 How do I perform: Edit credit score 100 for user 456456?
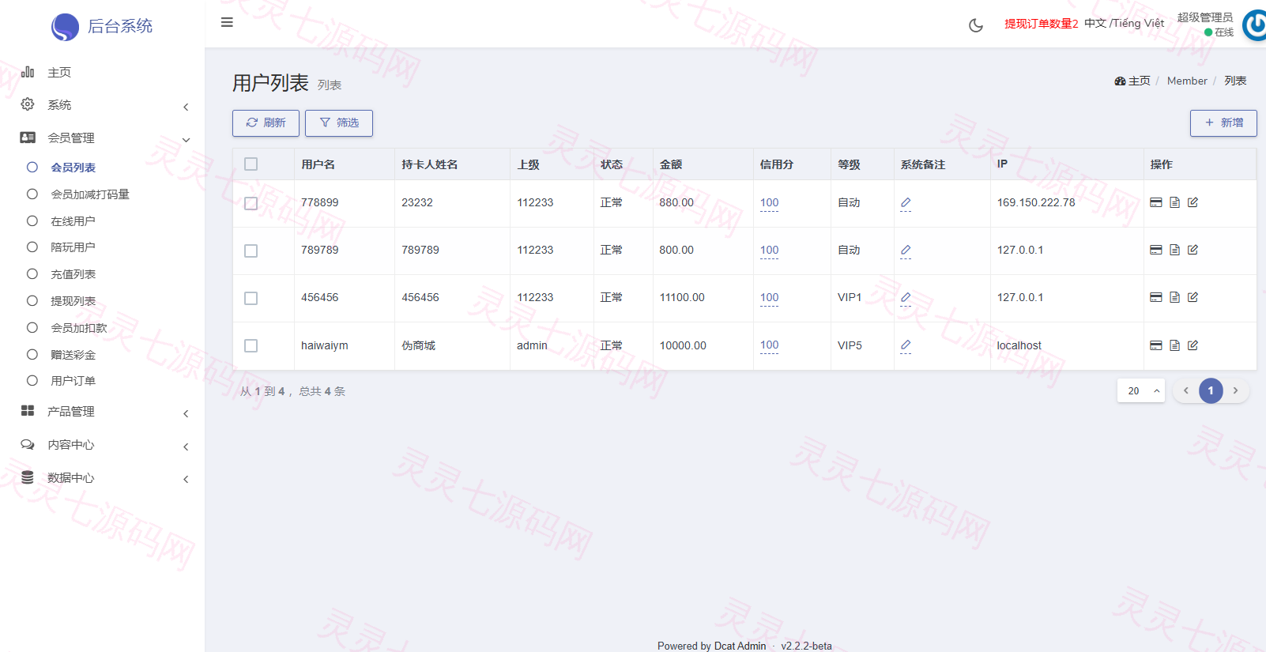[x=769, y=298]
